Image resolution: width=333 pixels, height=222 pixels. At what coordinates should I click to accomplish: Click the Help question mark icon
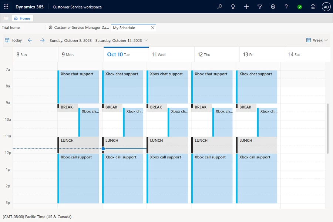[x=286, y=6]
